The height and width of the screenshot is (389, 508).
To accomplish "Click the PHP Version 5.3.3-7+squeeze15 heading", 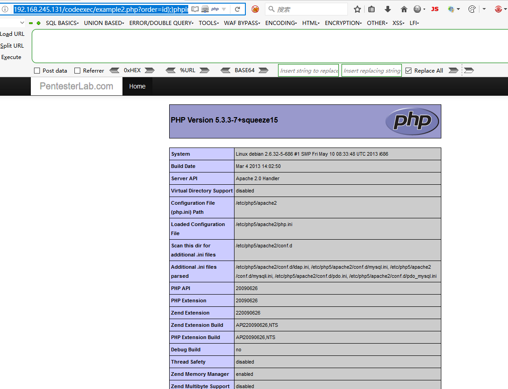I will pos(224,120).
